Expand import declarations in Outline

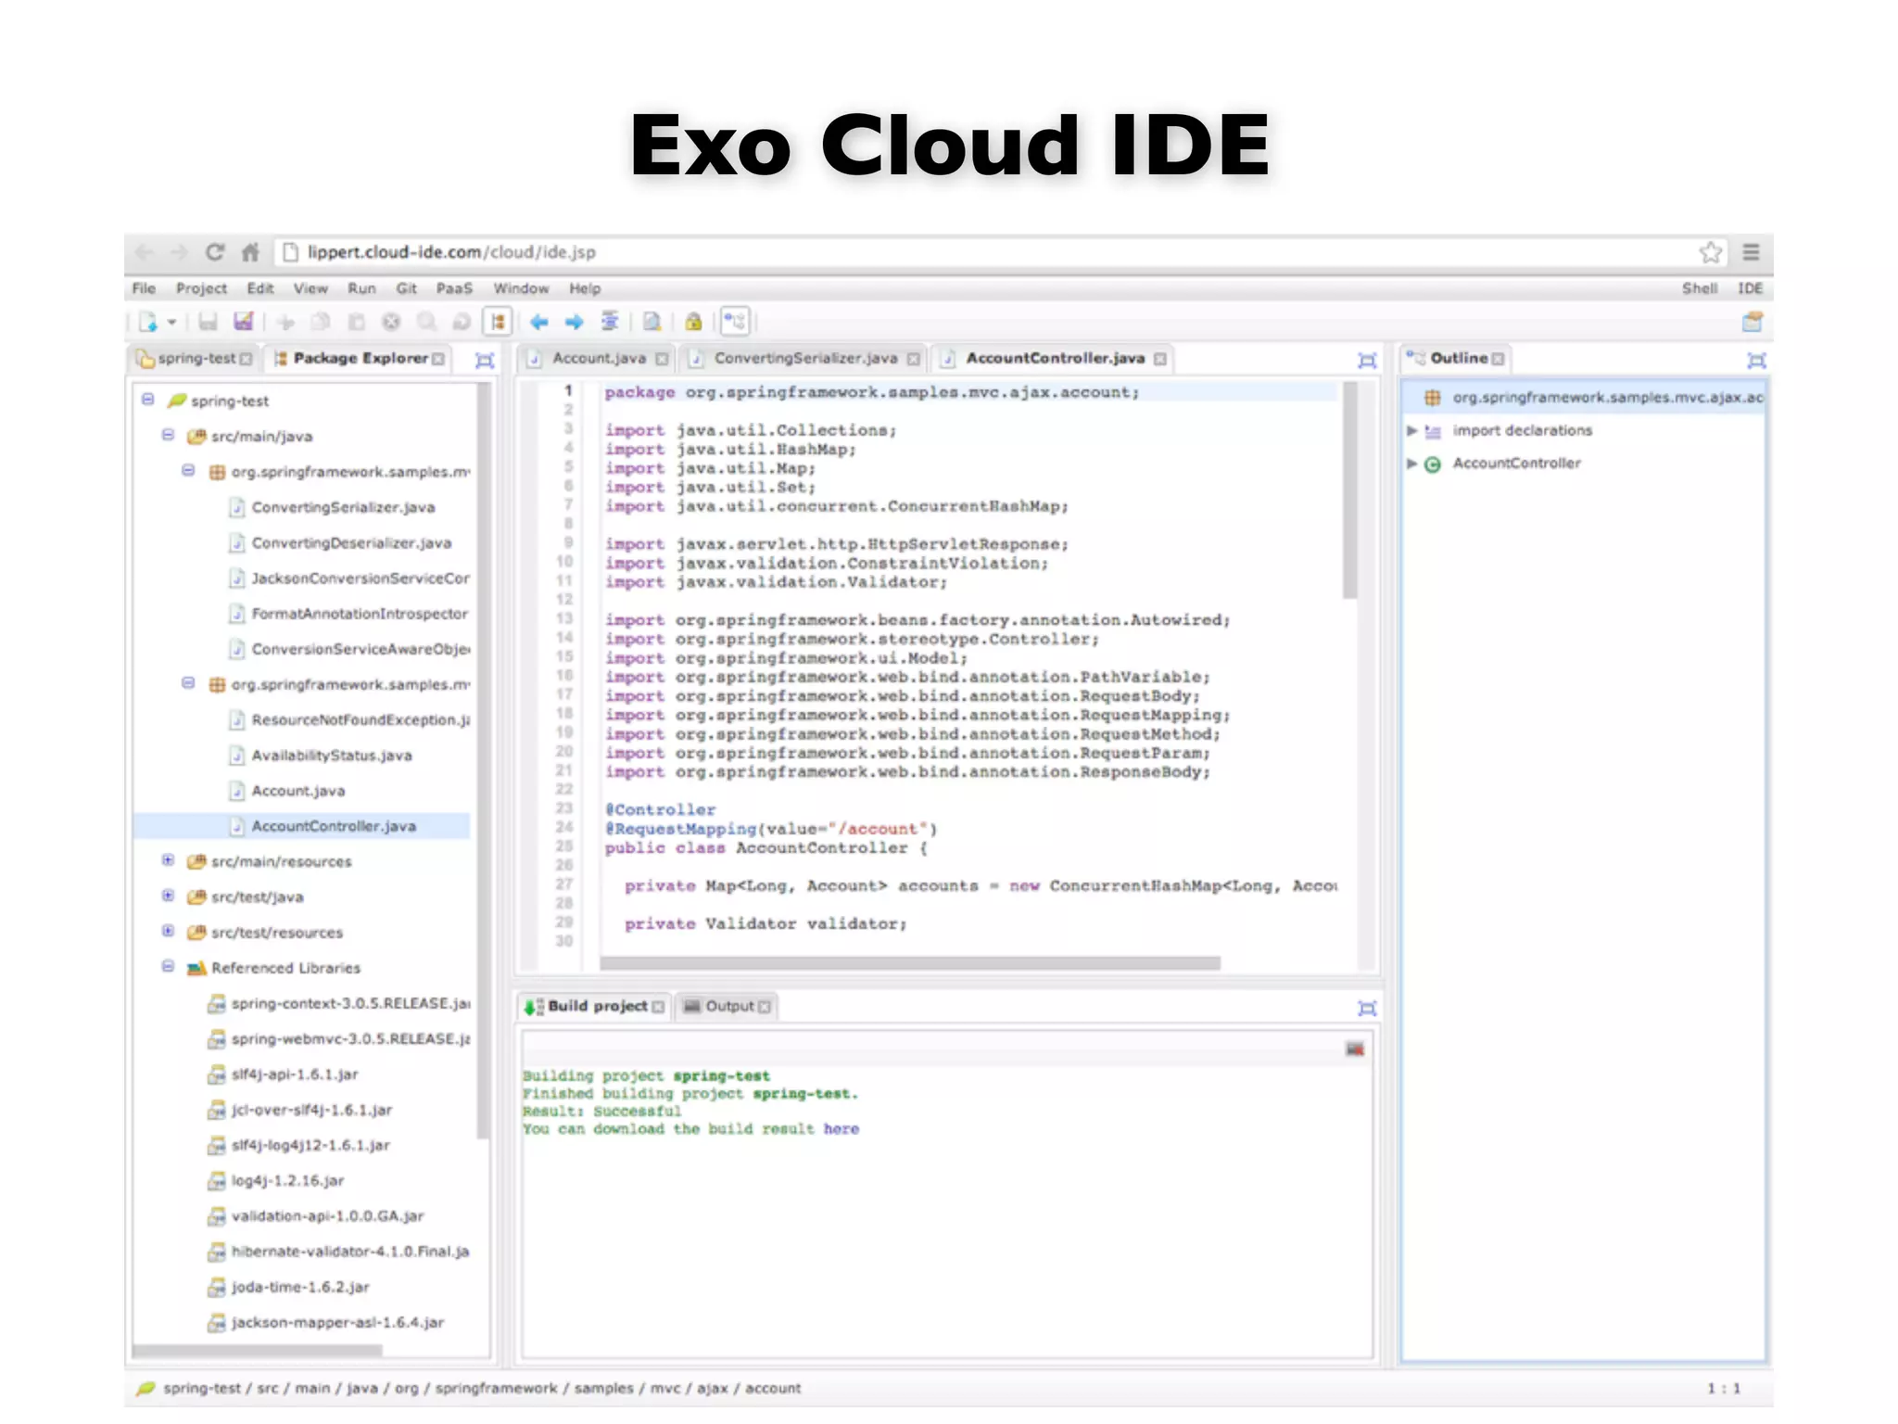pyautogui.click(x=1411, y=431)
